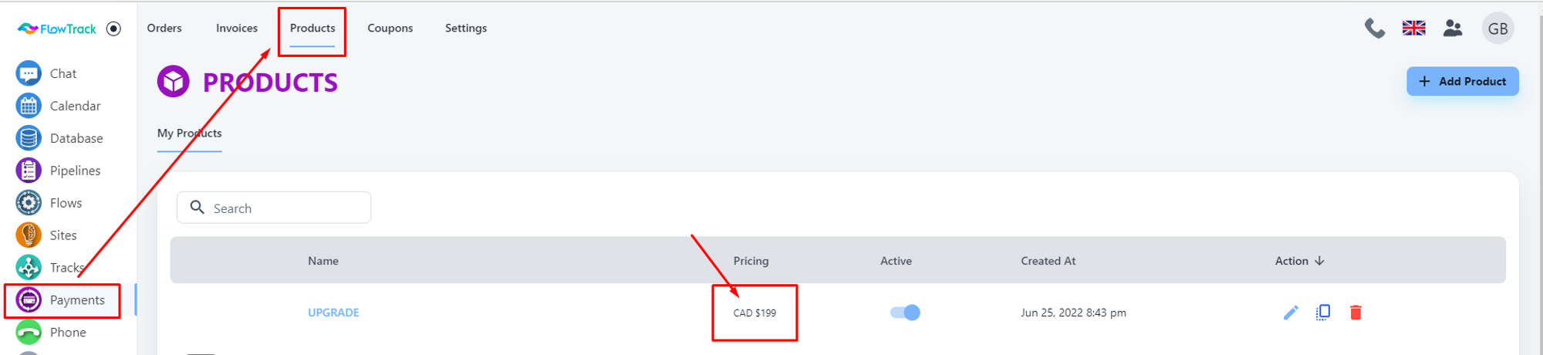Open the GB user avatar menu
The width and height of the screenshot is (1543, 355).
pyautogui.click(x=1497, y=29)
